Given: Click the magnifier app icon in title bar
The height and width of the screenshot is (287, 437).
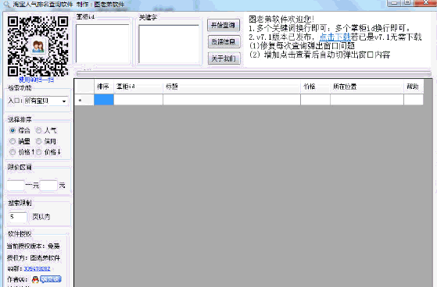Looking at the screenshot, I should [6, 4].
